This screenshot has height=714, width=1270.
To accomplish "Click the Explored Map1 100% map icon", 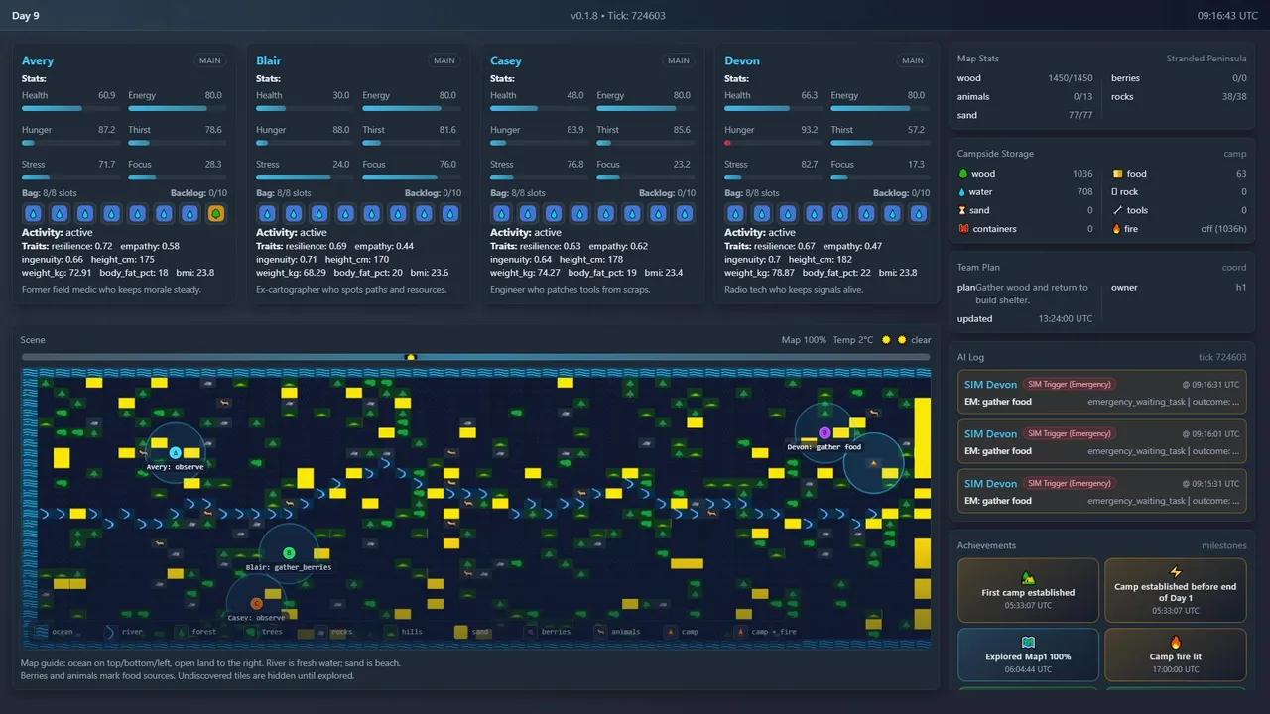I will pyautogui.click(x=1028, y=642).
